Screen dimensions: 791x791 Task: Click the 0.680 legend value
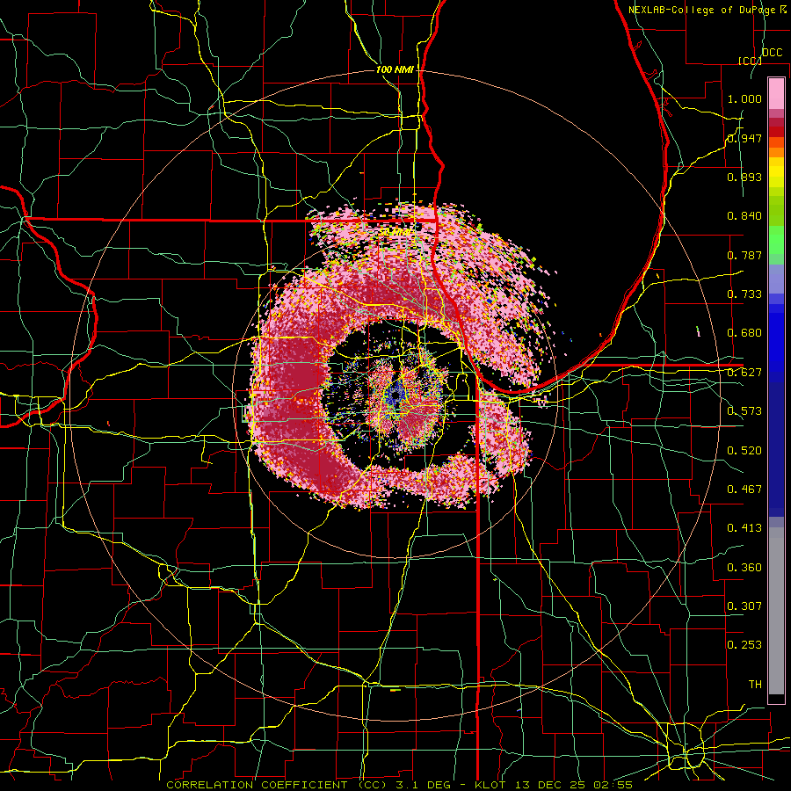(x=744, y=333)
